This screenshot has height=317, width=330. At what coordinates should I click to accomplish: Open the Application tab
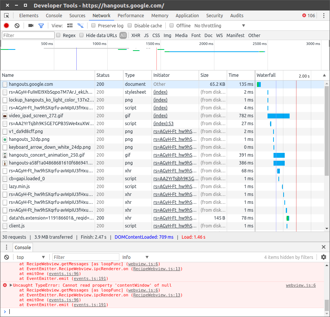click(x=187, y=16)
